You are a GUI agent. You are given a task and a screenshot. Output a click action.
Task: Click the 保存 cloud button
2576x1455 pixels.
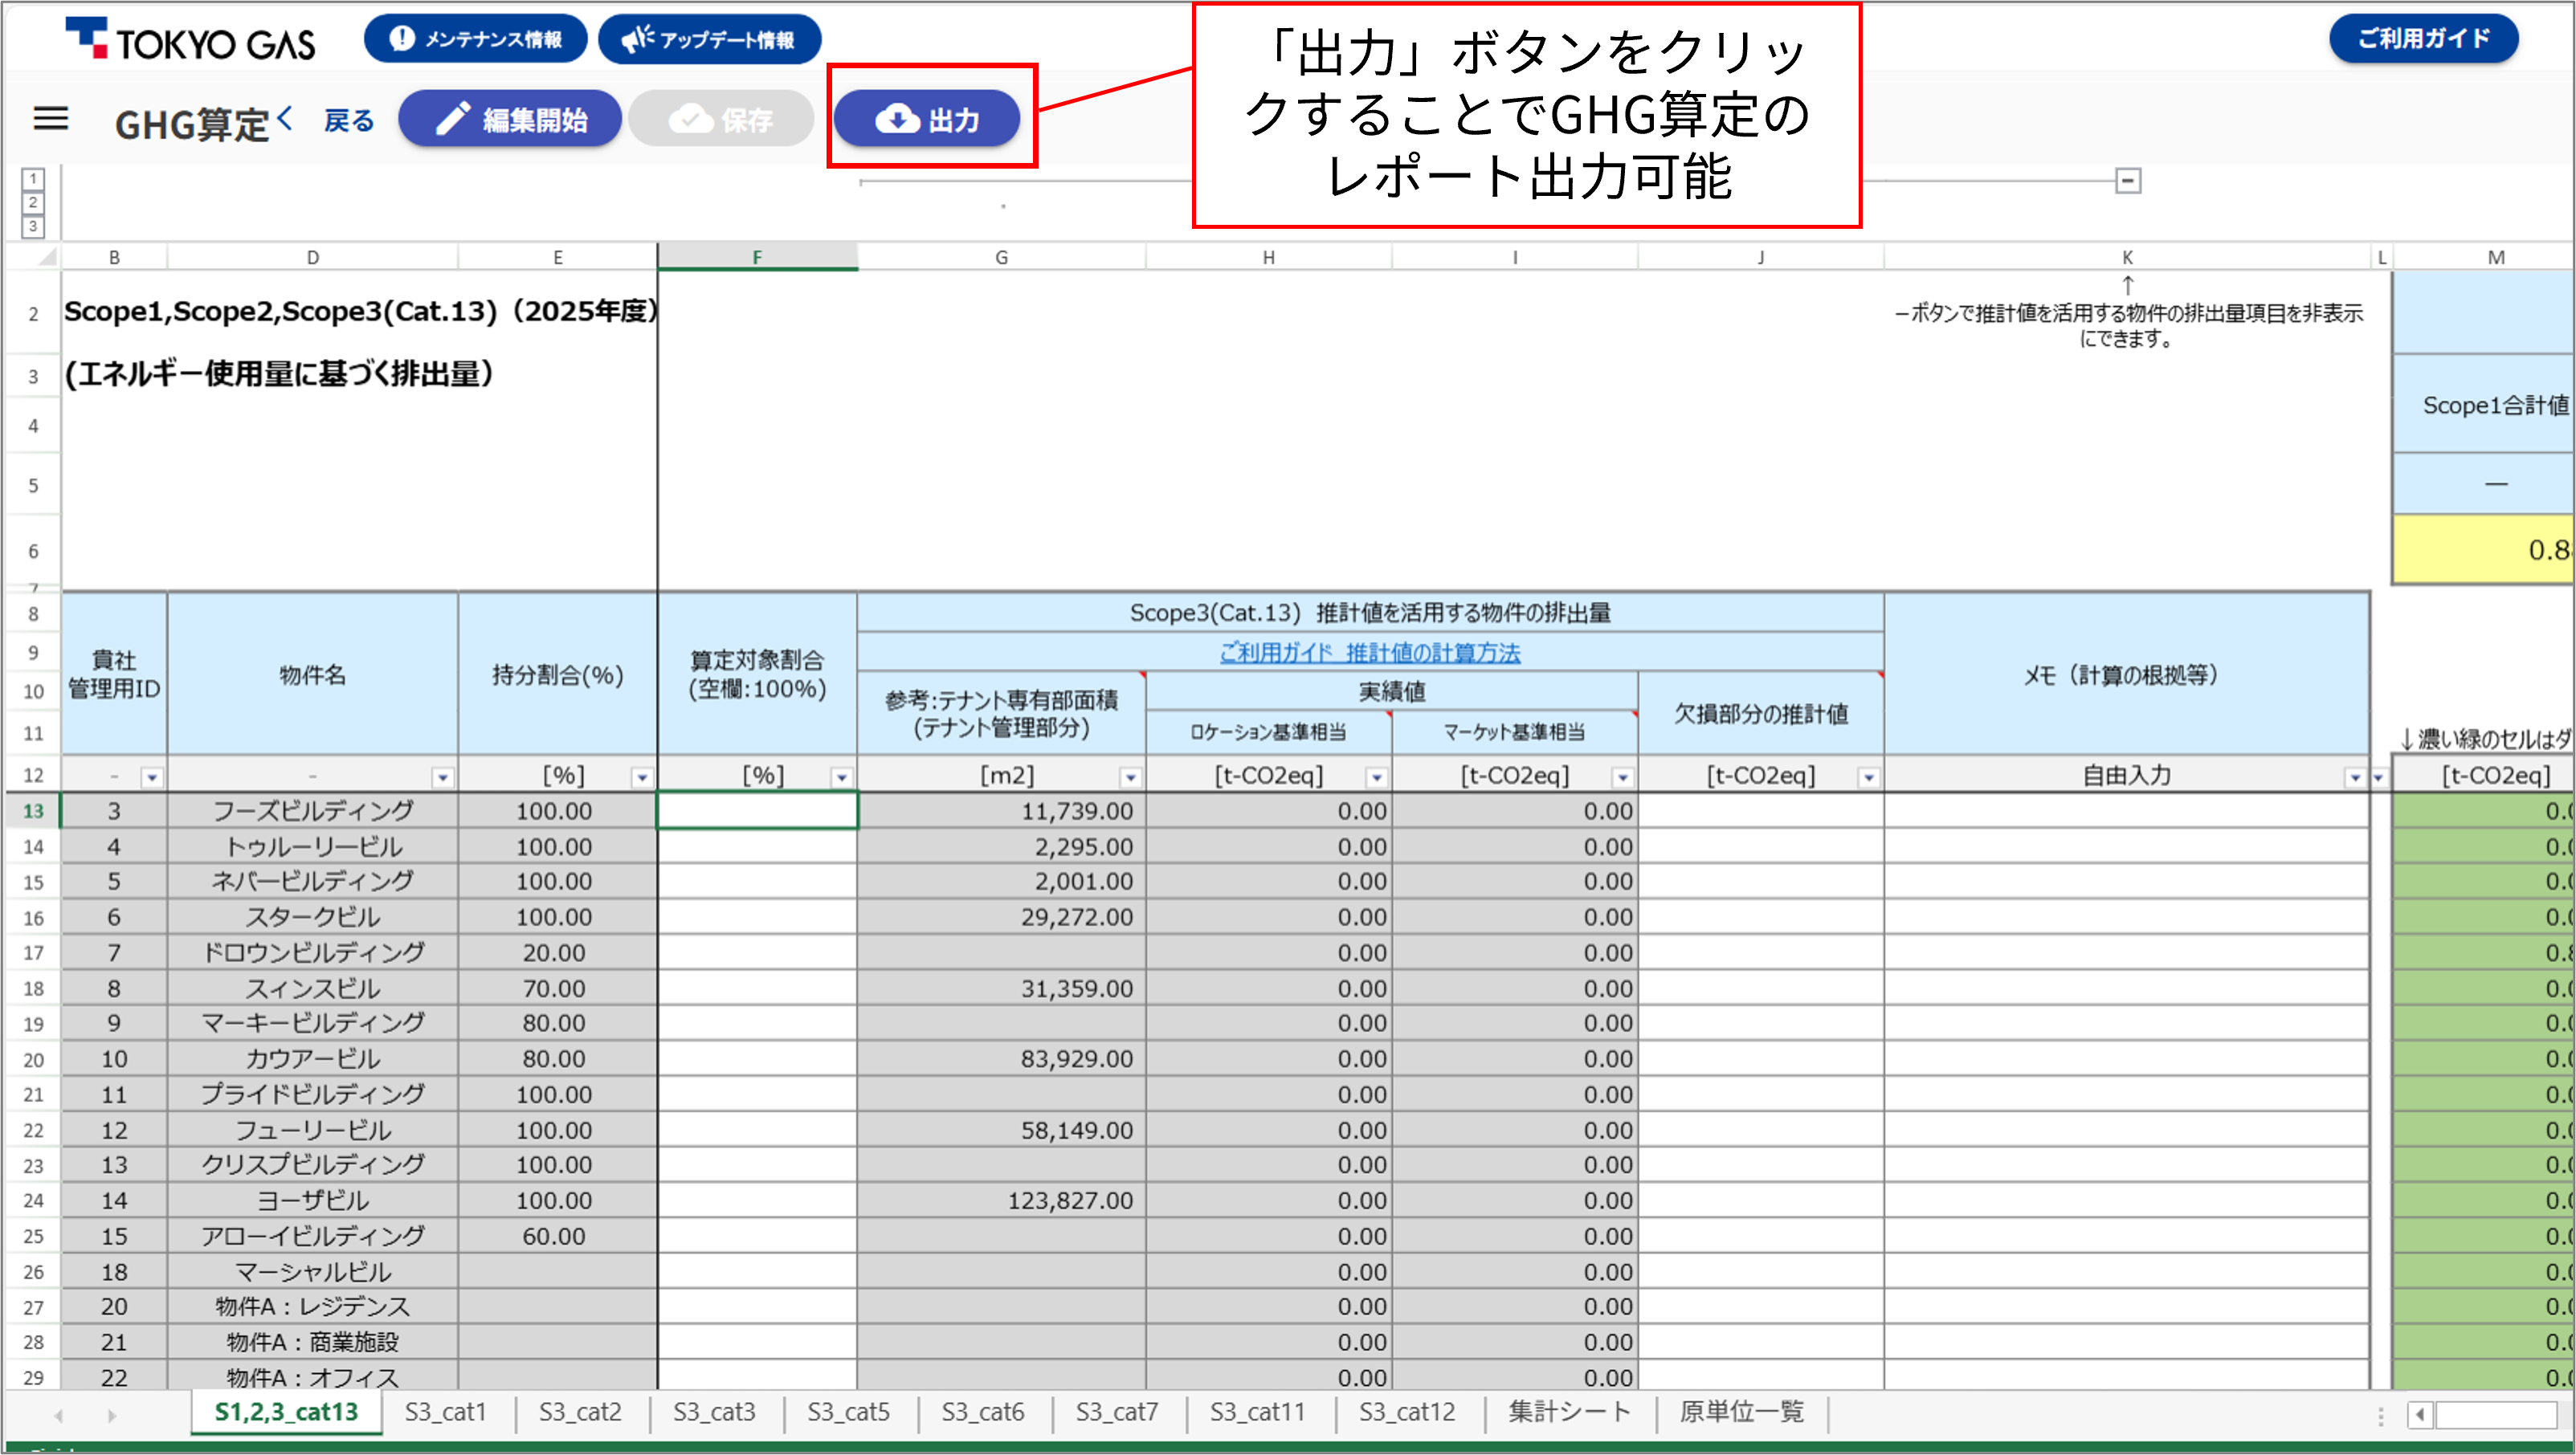point(721,120)
